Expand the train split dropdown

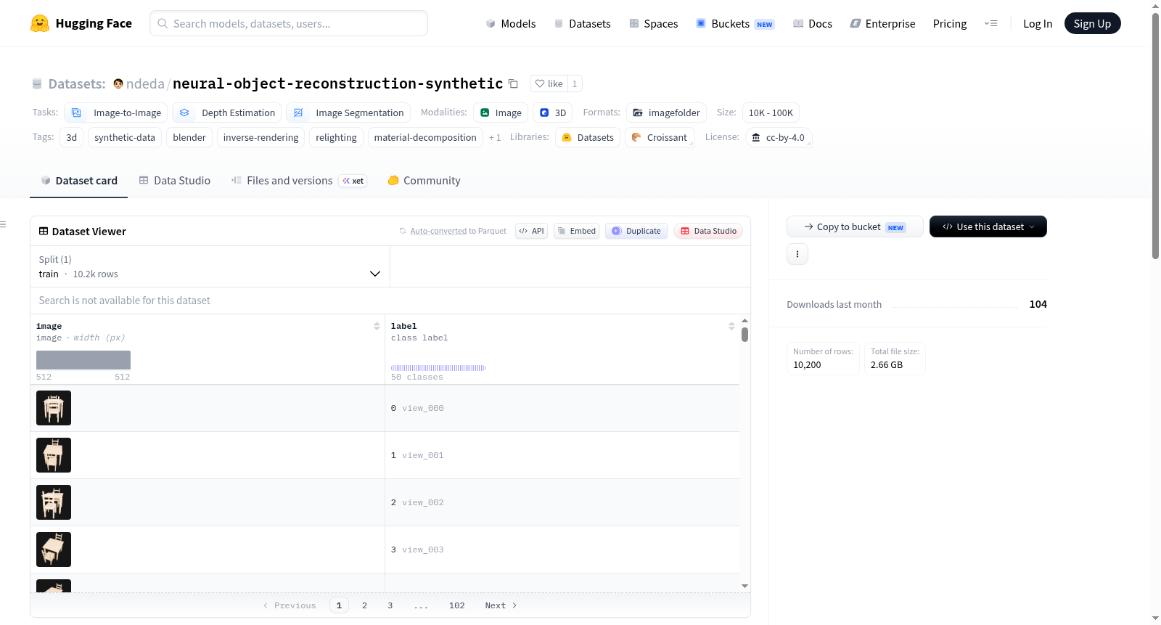pos(210,266)
